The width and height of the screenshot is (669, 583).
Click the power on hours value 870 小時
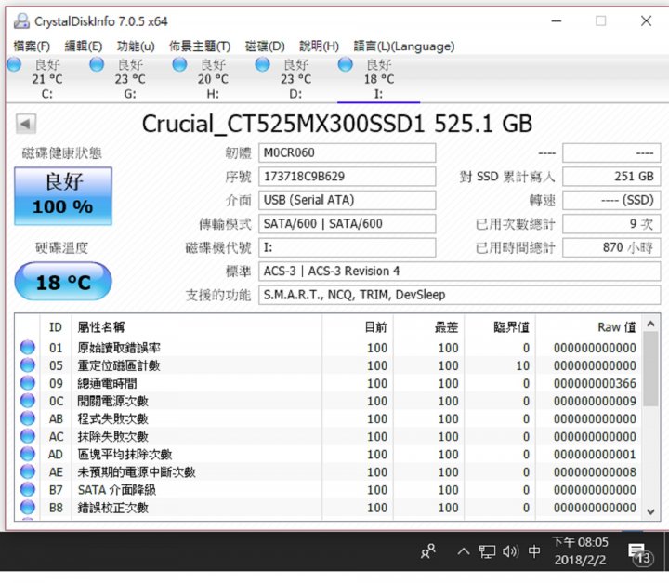(x=611, y=247)
